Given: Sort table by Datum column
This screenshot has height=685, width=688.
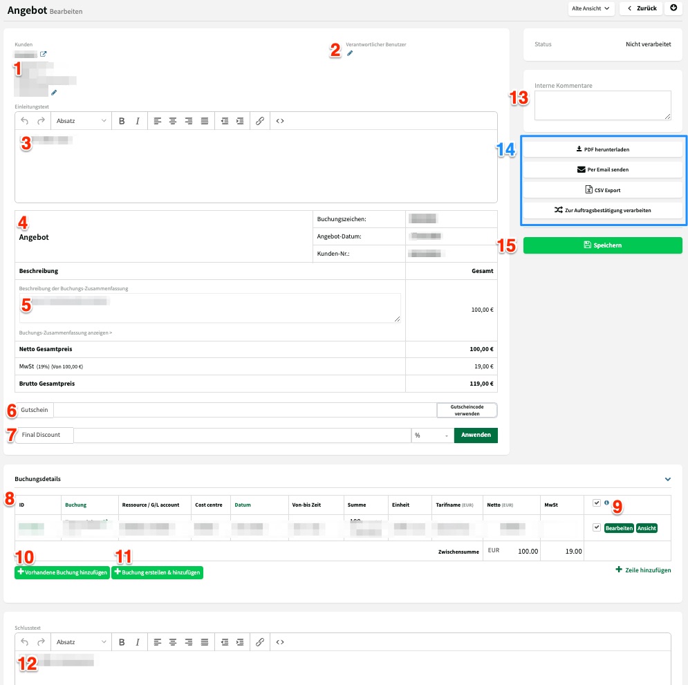Looking at the screenshot, I should (243, 505).
